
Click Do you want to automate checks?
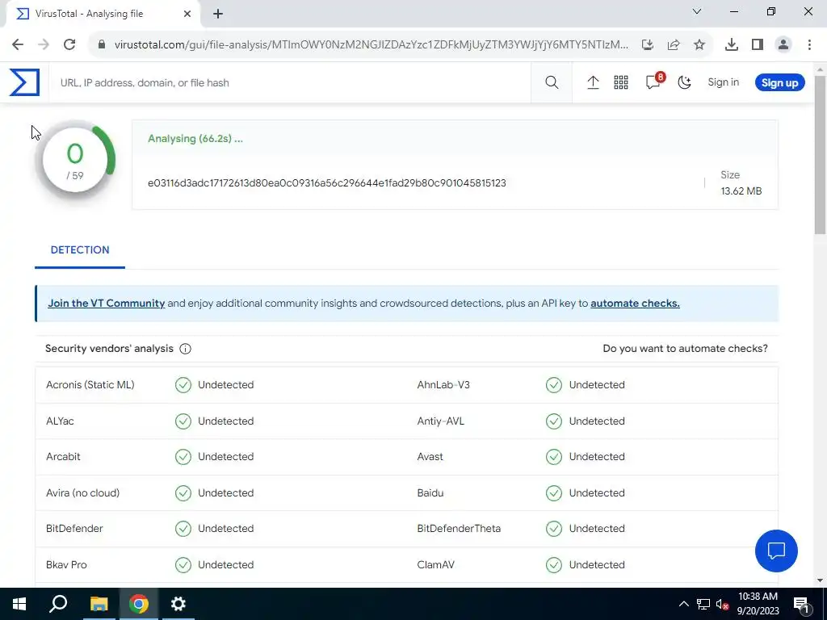(x=685, y=349)
